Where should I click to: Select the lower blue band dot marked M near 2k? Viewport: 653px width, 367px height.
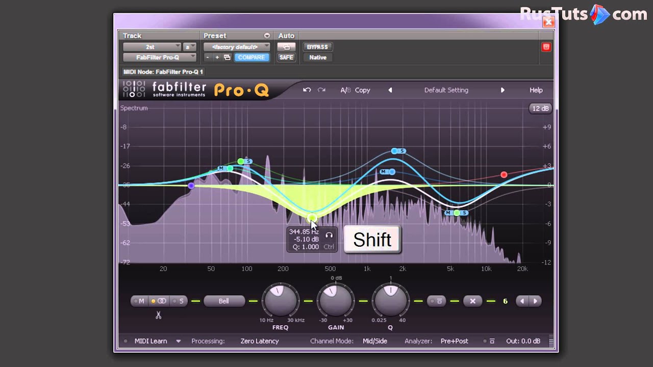[392, 172]
